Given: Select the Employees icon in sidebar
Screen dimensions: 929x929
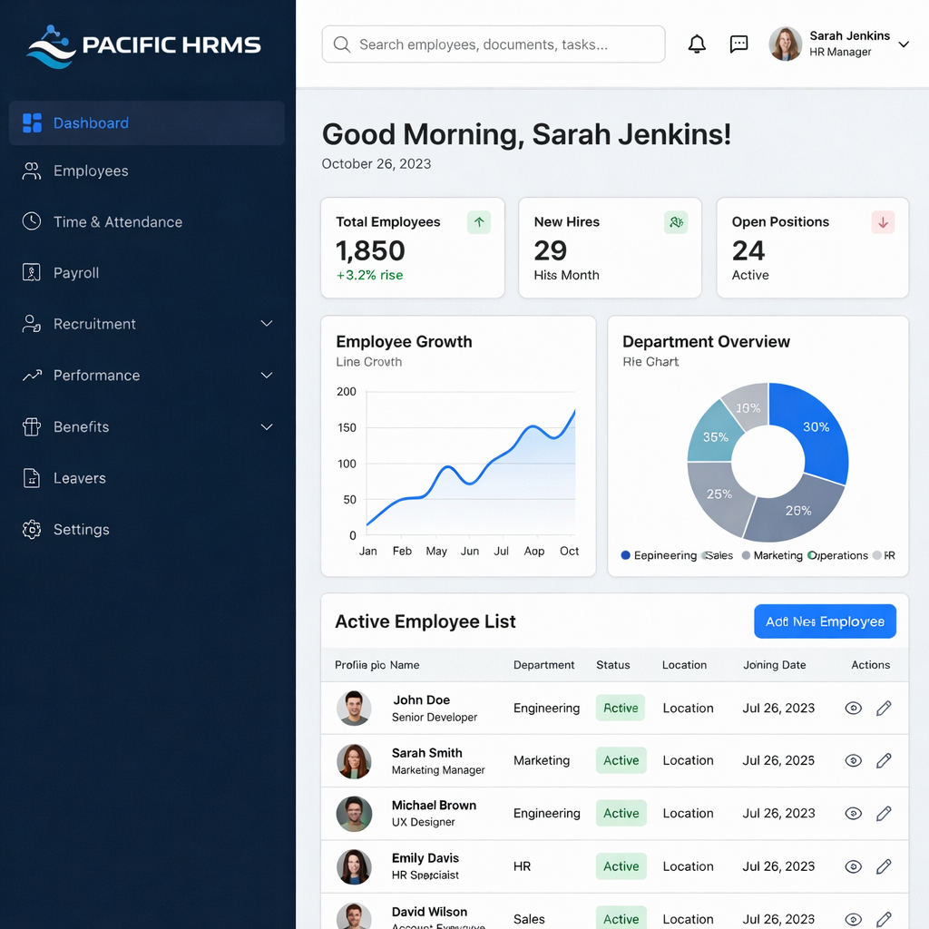Looking at the screenshot, I should pyautogui.click(x=30, y=171).
